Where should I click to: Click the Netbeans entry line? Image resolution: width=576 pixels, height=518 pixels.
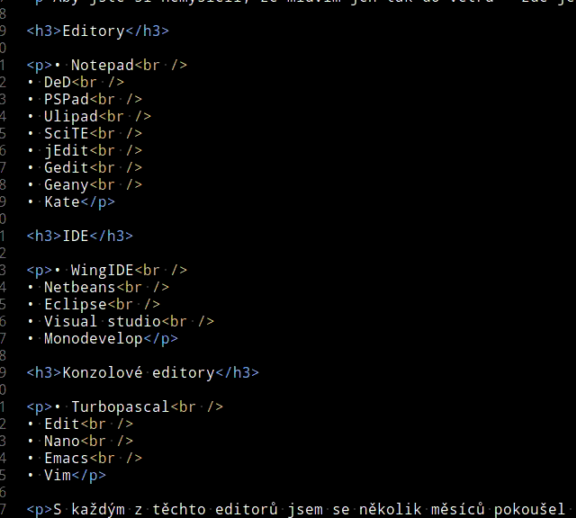tap(98, 287)
